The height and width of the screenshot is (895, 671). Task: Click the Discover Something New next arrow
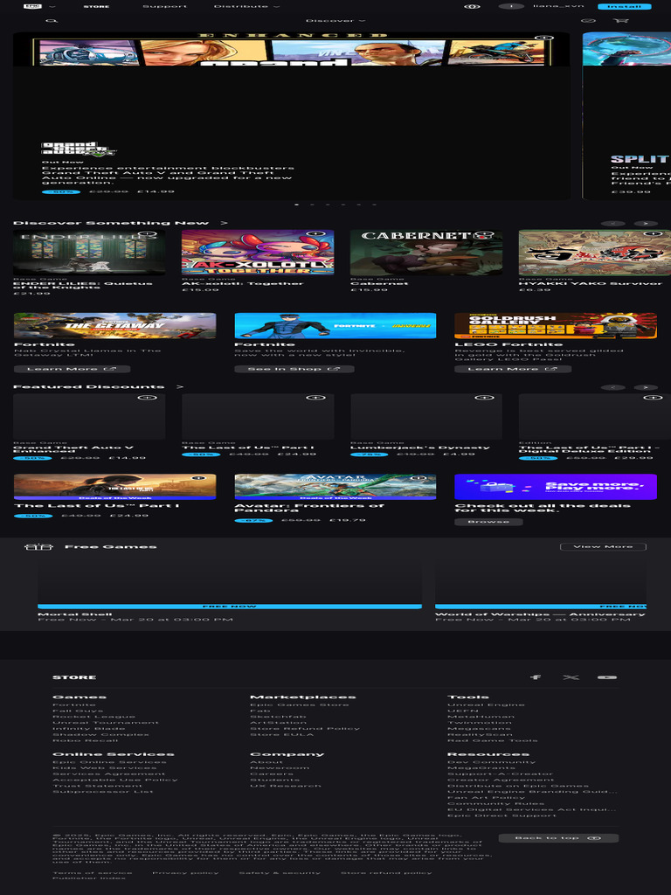pos(646,224)
